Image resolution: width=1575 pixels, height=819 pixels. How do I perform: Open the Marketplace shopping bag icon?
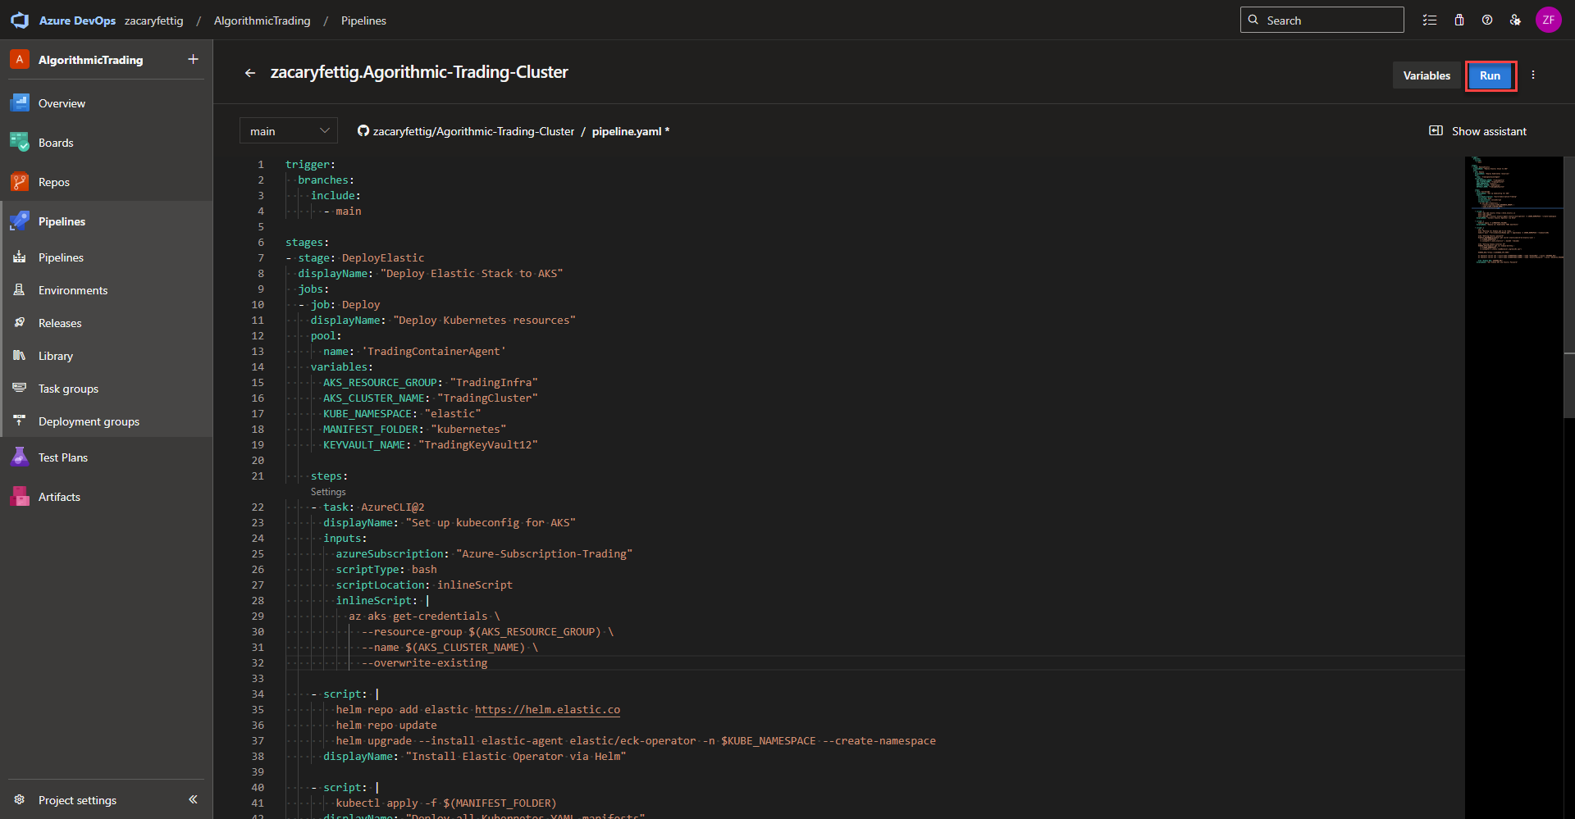1459,20
